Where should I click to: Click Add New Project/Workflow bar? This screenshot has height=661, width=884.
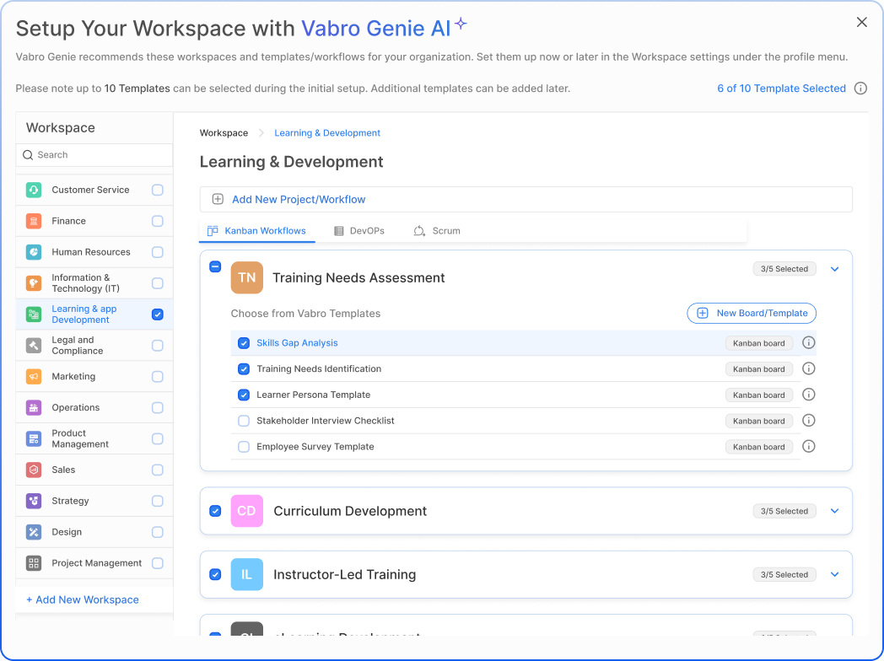pyautogui.click(x=526, y=200)
